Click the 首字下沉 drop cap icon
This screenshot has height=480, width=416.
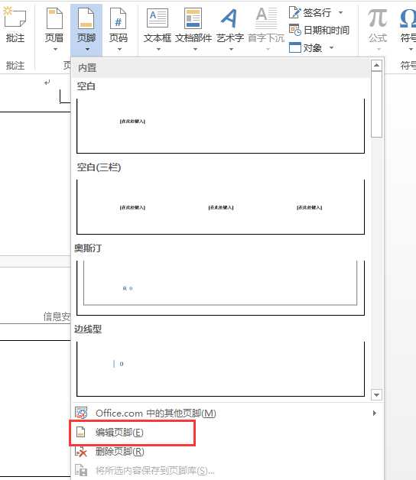pos(267,18)
